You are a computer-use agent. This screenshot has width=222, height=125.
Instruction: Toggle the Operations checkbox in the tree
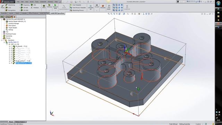click(x=4, y=40)
